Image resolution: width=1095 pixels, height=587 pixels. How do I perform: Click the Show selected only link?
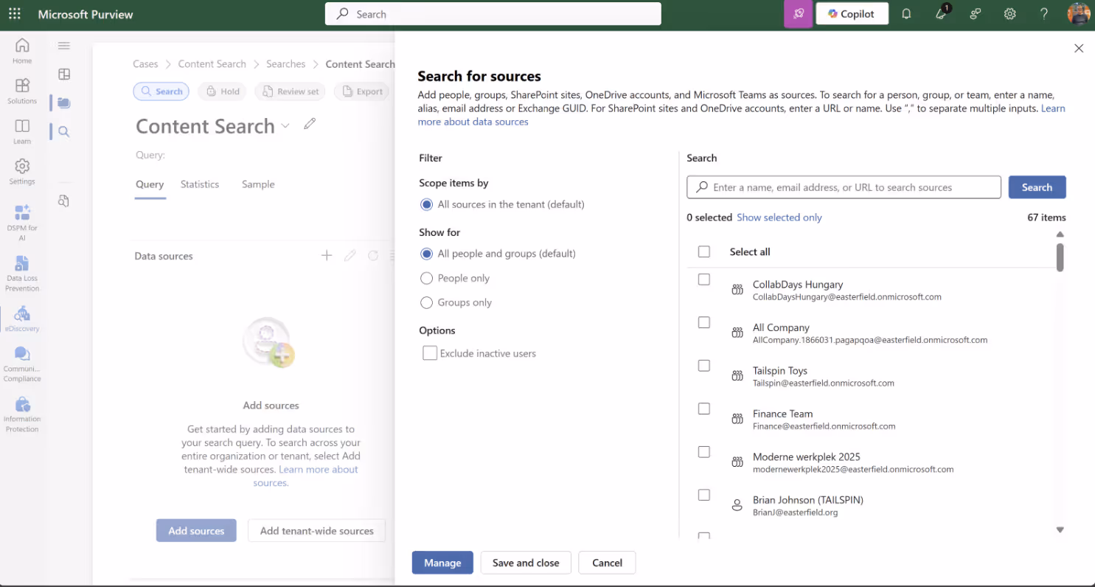coord(779,218)
